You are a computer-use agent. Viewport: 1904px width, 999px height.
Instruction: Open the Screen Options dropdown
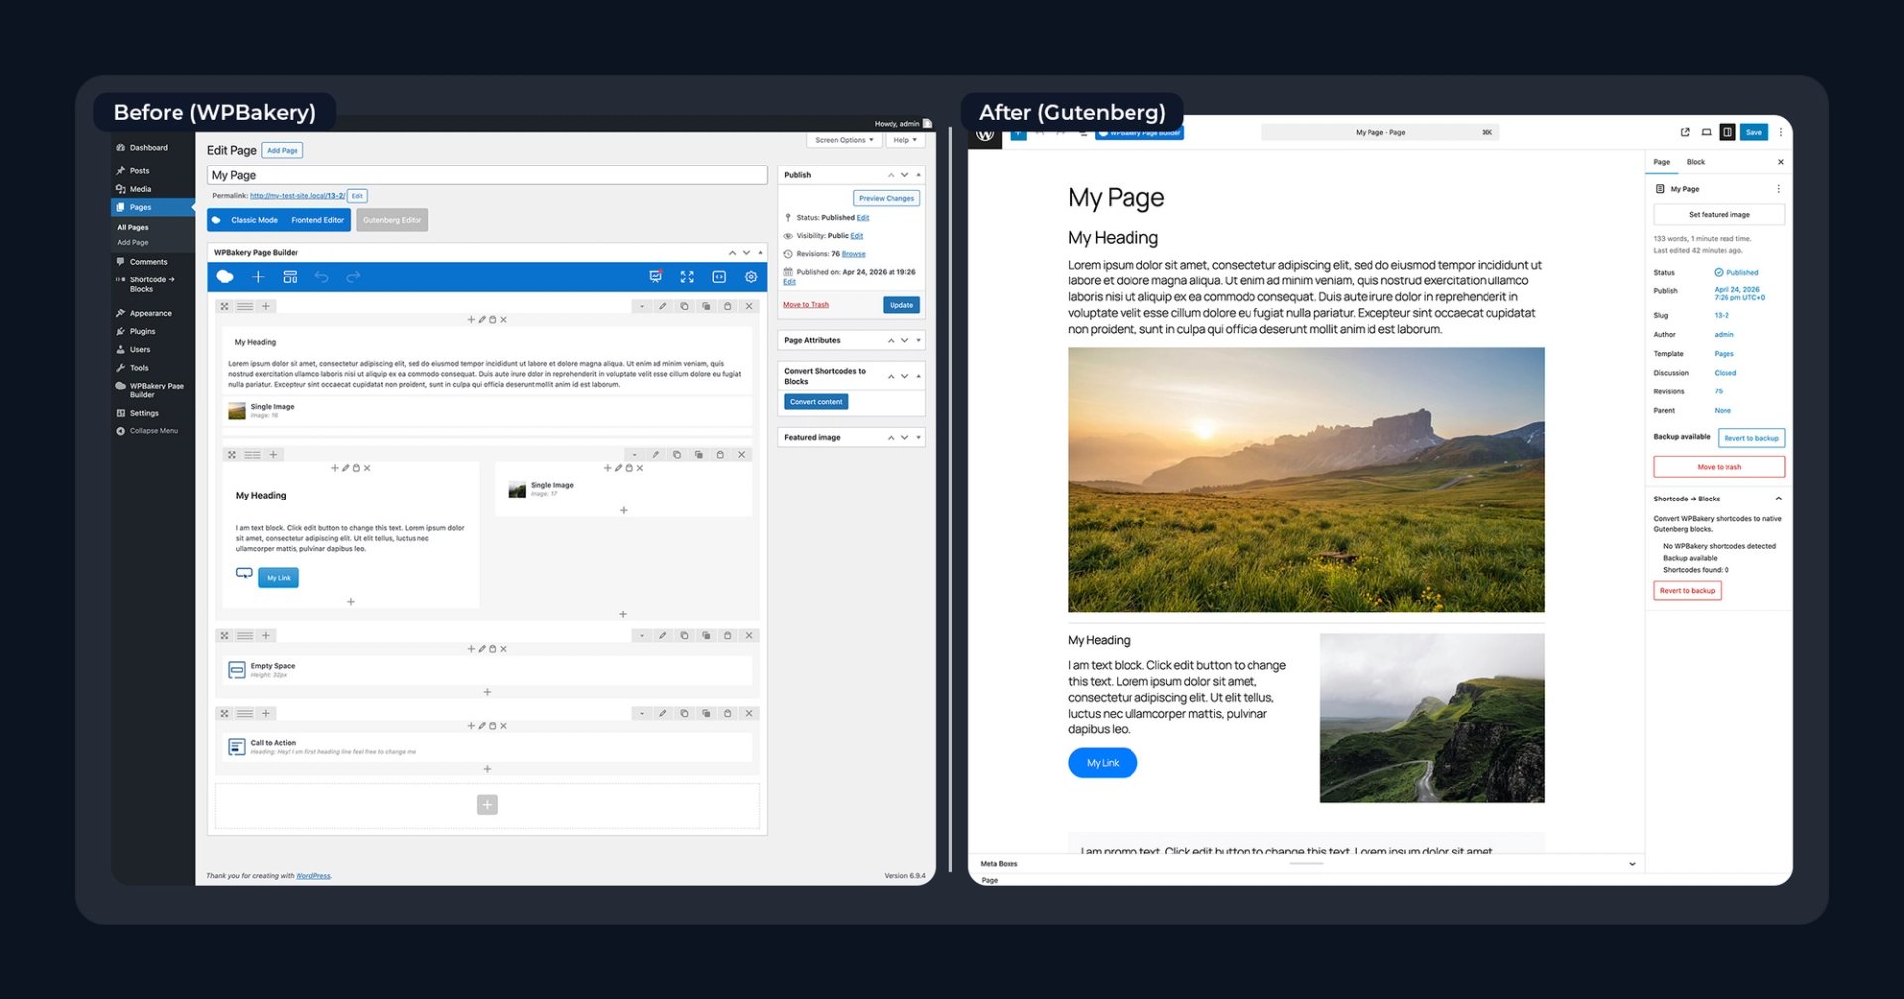tap(844, 140)
